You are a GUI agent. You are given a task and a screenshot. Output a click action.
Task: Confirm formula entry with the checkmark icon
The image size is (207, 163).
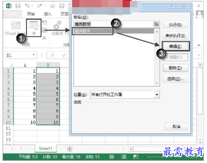pos(64,55)
